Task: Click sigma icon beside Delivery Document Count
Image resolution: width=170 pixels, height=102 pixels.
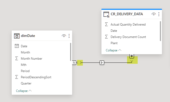Action: [x=106, y=37]
